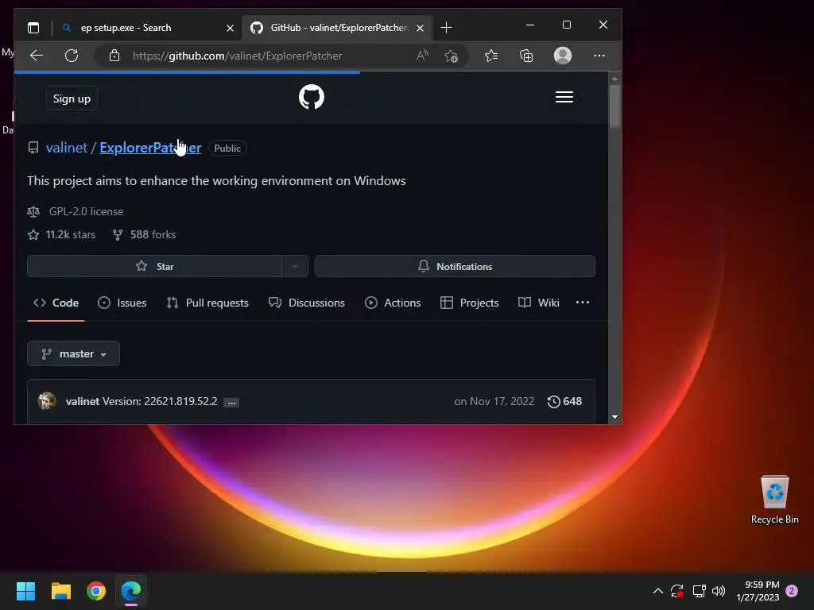Open valinet owner profile link

[67, 148]
